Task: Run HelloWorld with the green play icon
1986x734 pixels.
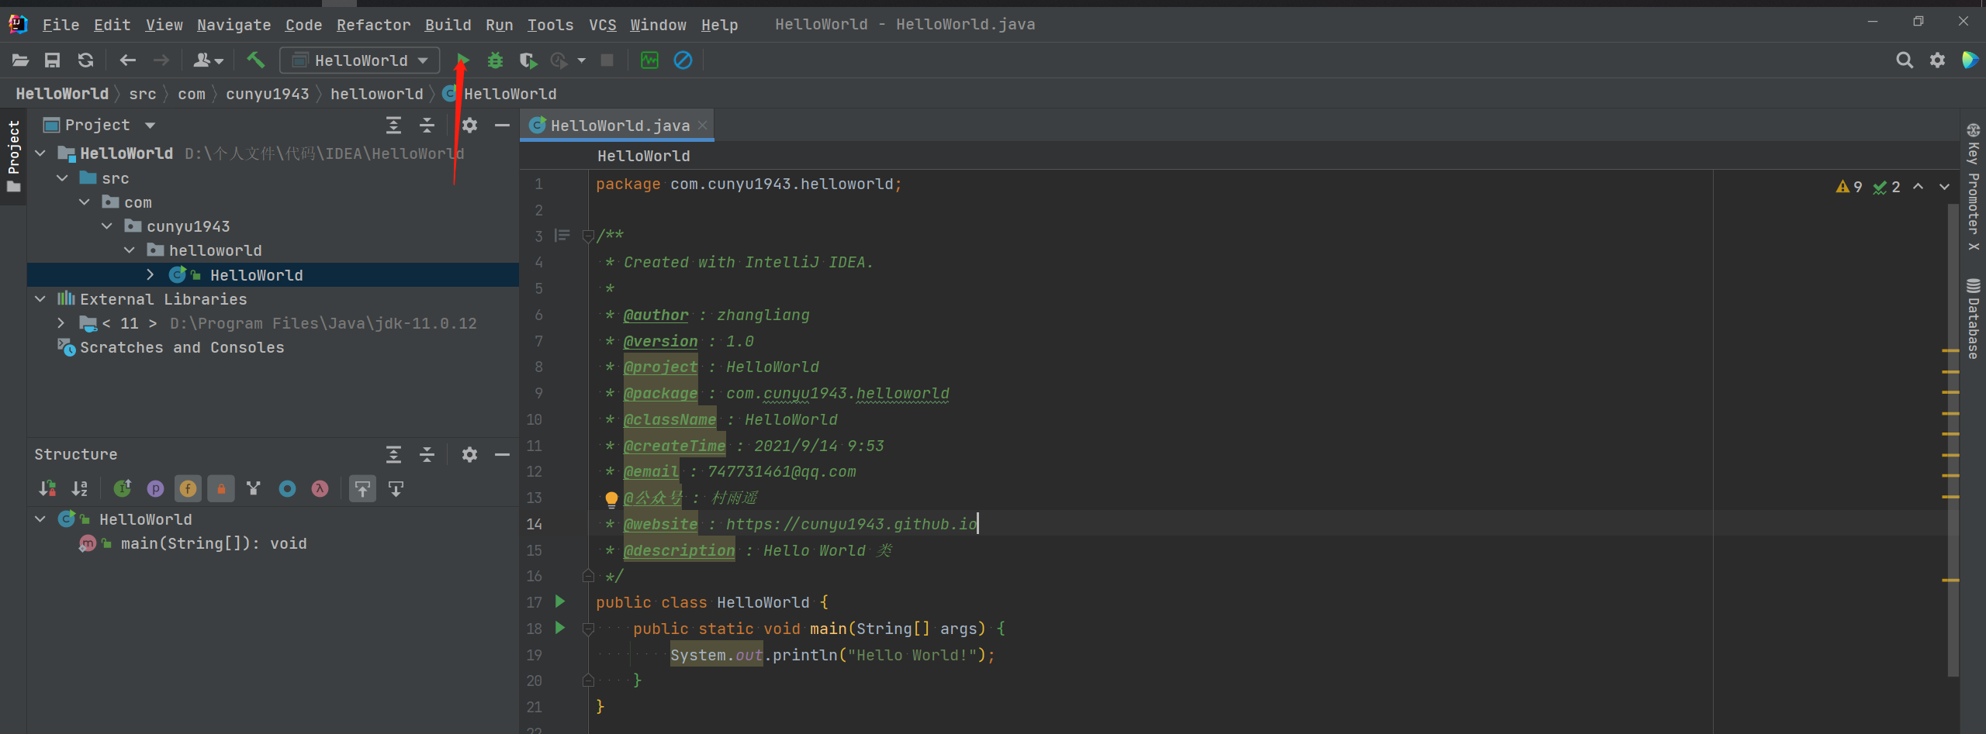Action: click(x=462, y=60)
